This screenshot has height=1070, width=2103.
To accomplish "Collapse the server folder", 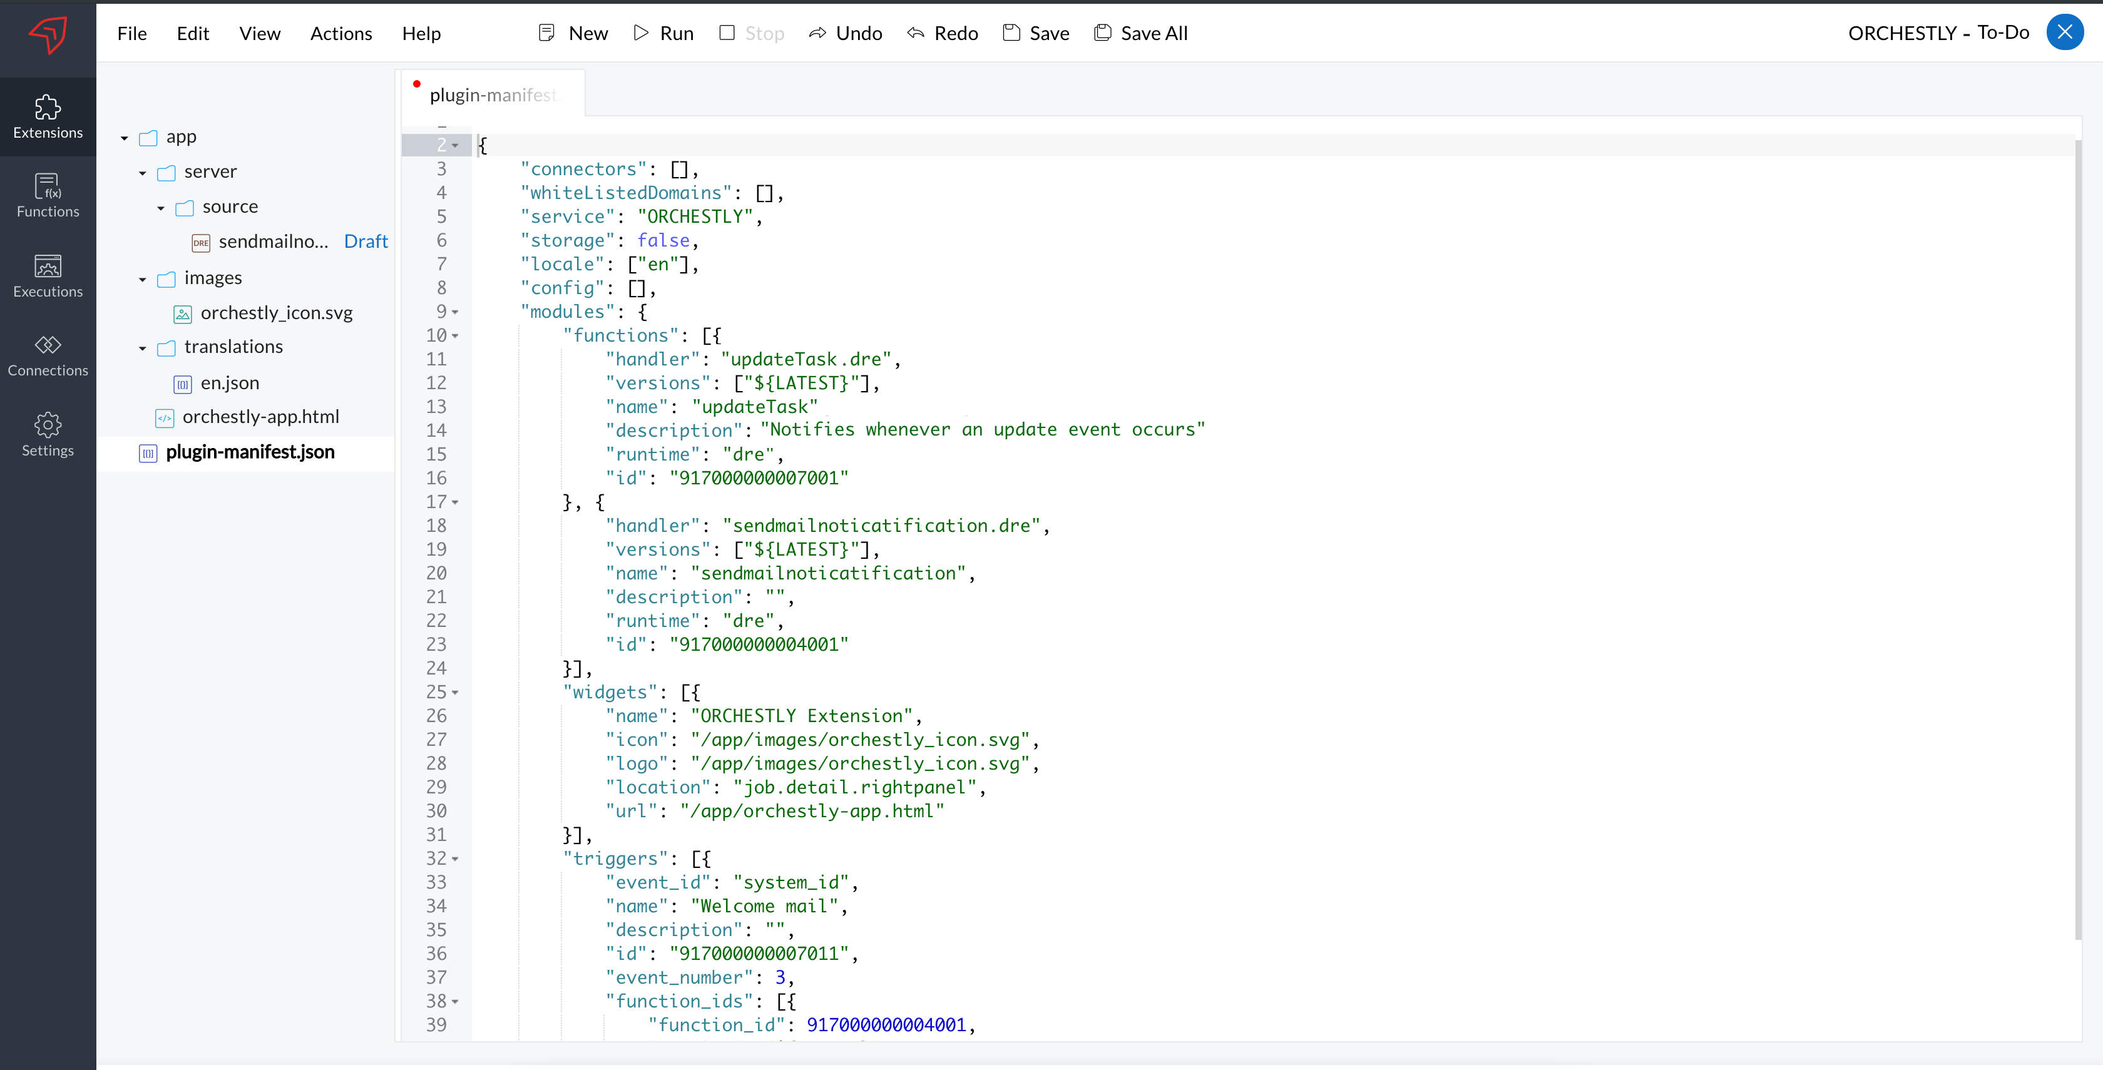I will point(142,173).
